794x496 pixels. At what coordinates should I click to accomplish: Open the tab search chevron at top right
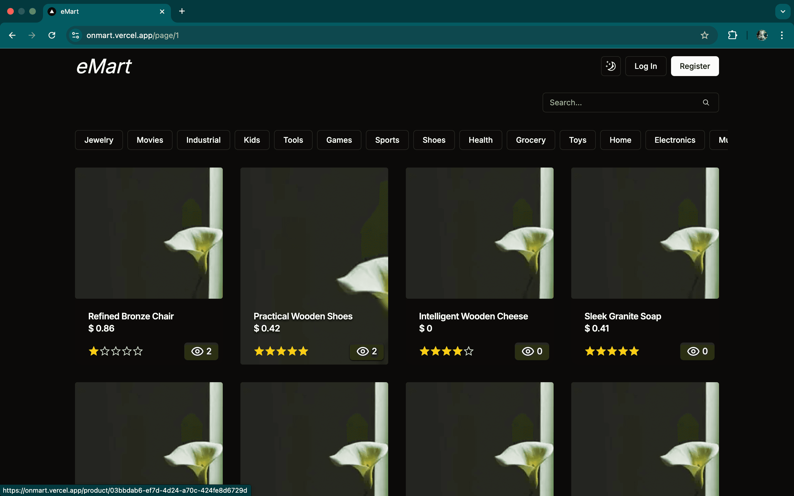coord(783,11)
